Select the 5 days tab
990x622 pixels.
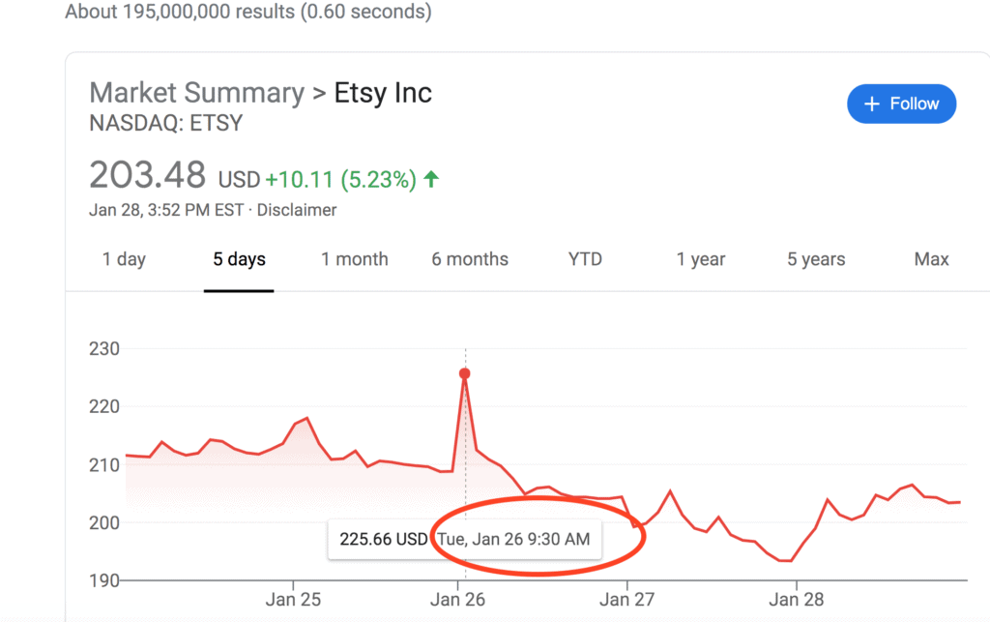pos(239,259)
